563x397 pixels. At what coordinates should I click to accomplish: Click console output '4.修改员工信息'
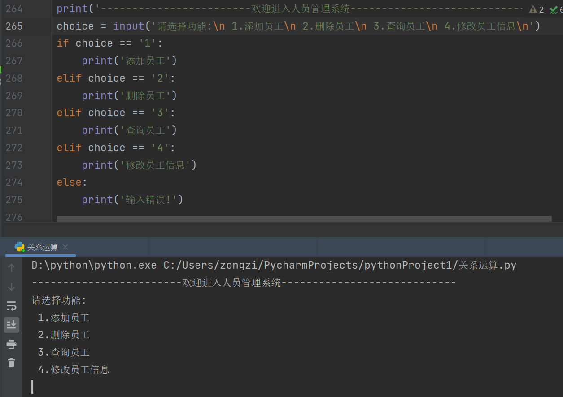[x=74, y=370]
